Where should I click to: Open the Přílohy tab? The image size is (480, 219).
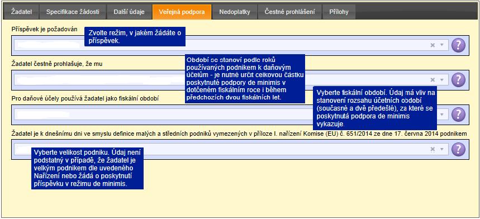(339, 12)
